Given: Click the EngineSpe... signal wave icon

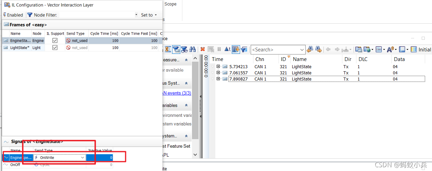Looking at the screenshot, I should [x=5, y=157].
